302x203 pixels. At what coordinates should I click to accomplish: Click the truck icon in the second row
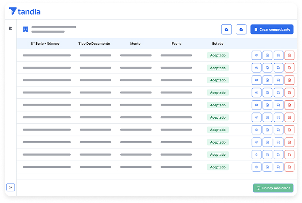coord(279,68)
